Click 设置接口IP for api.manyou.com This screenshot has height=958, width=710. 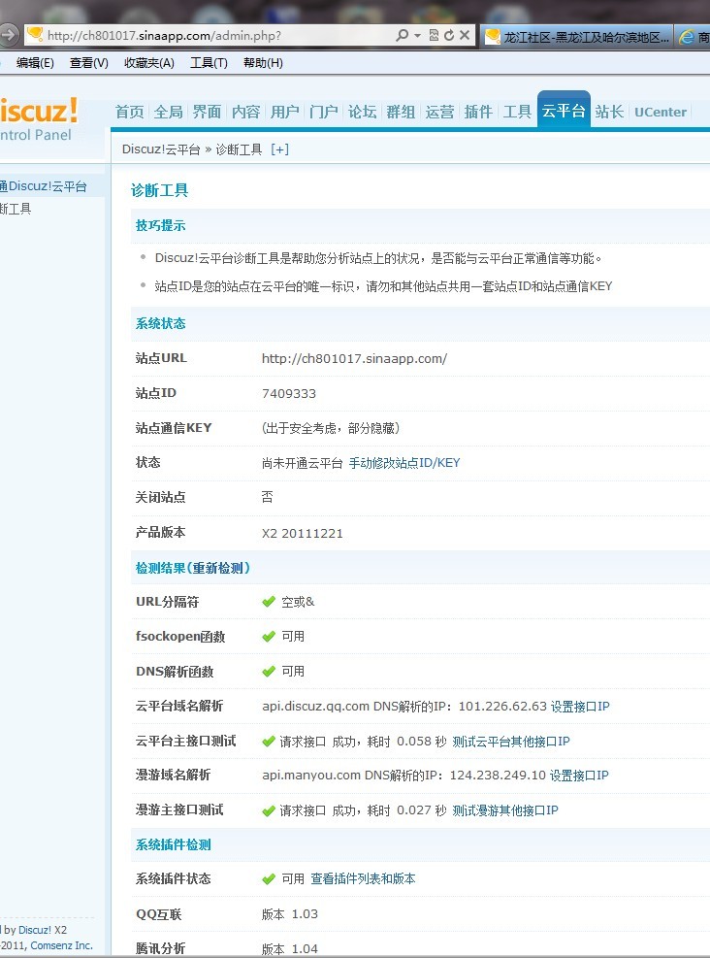click(579, 776)
